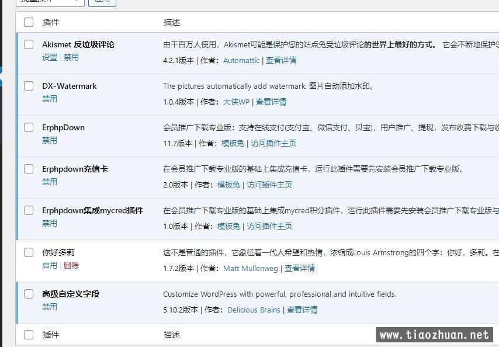Viewport: 499px width, 347px height.
Task: Visit 访问插件主页 for Erphpdown集成mycred插件
Action: (269, 226)
